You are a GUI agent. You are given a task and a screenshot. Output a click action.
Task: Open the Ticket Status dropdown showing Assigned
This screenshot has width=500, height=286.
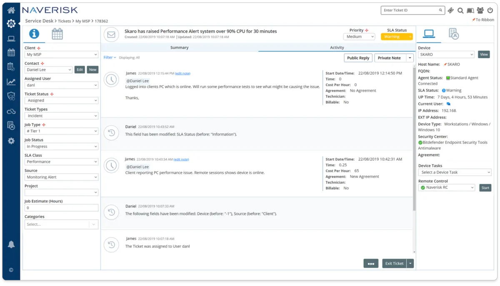(61, 101)
